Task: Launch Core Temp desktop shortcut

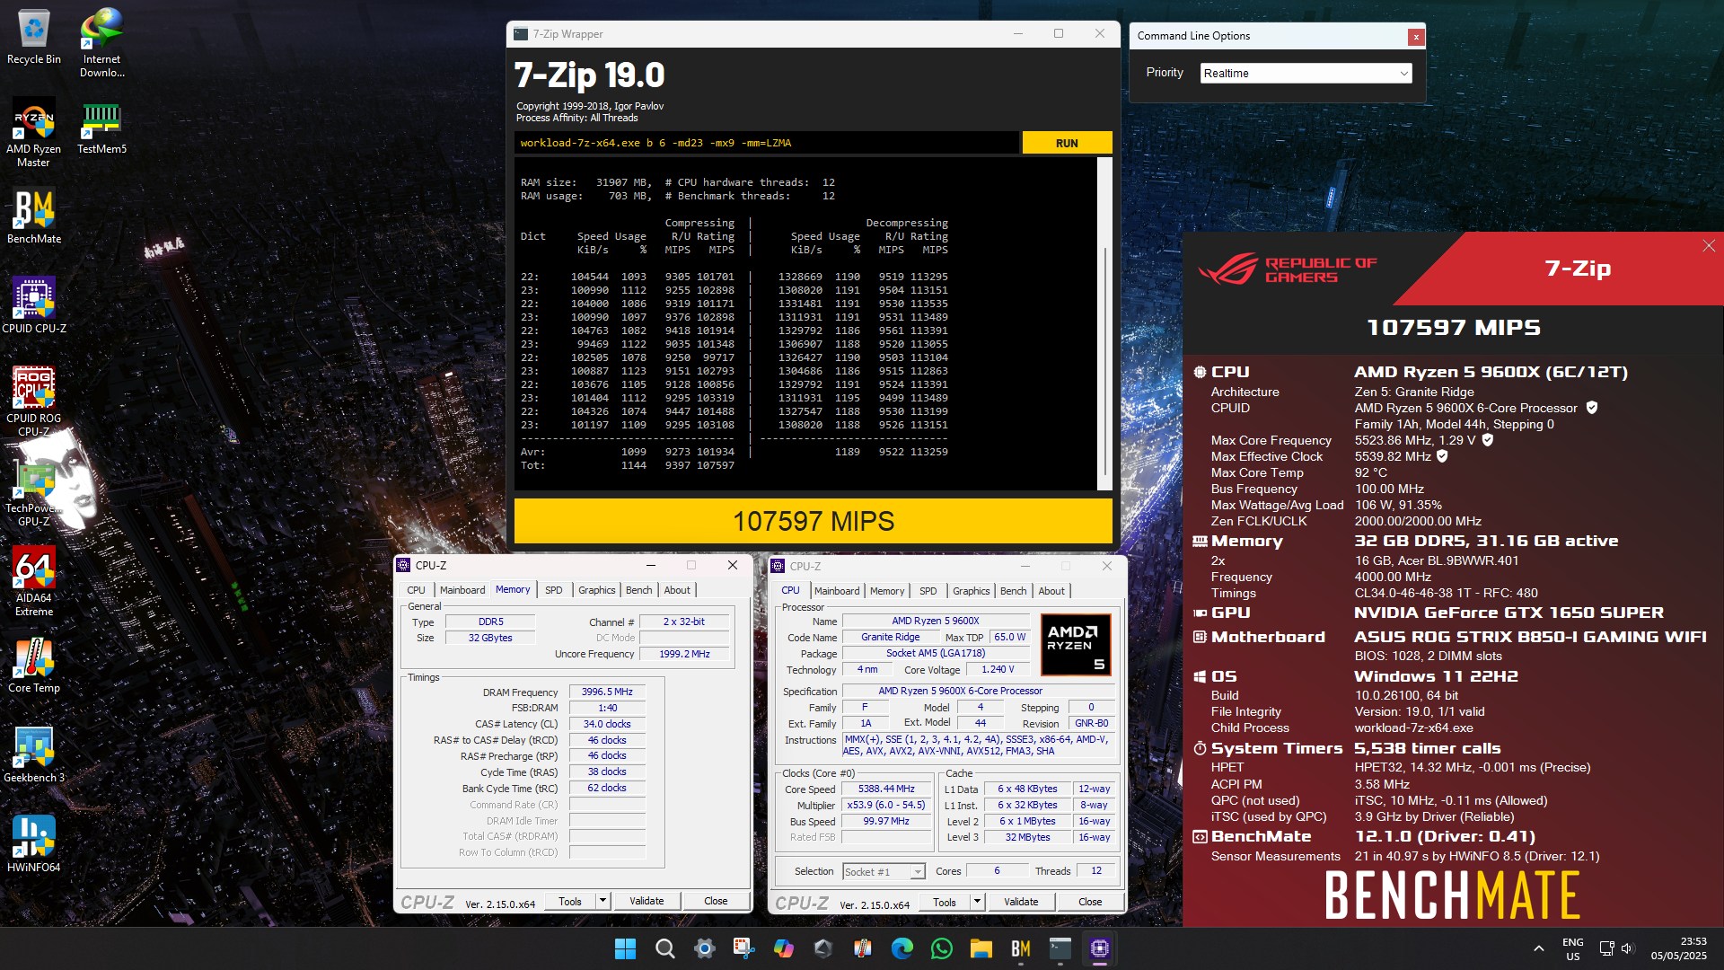Action: pyautogui.click(x=34, y=665)
